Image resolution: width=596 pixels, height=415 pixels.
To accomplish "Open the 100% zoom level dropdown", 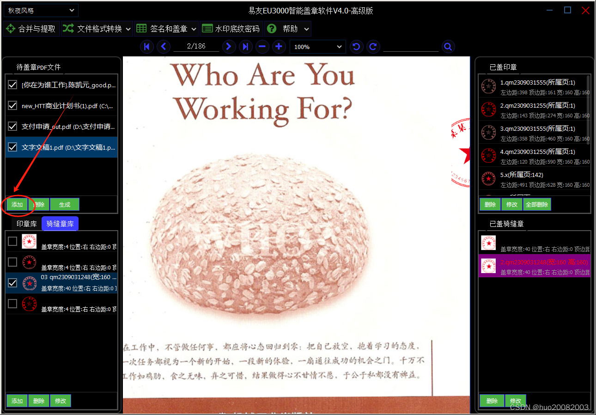I will tap(317, 47).
